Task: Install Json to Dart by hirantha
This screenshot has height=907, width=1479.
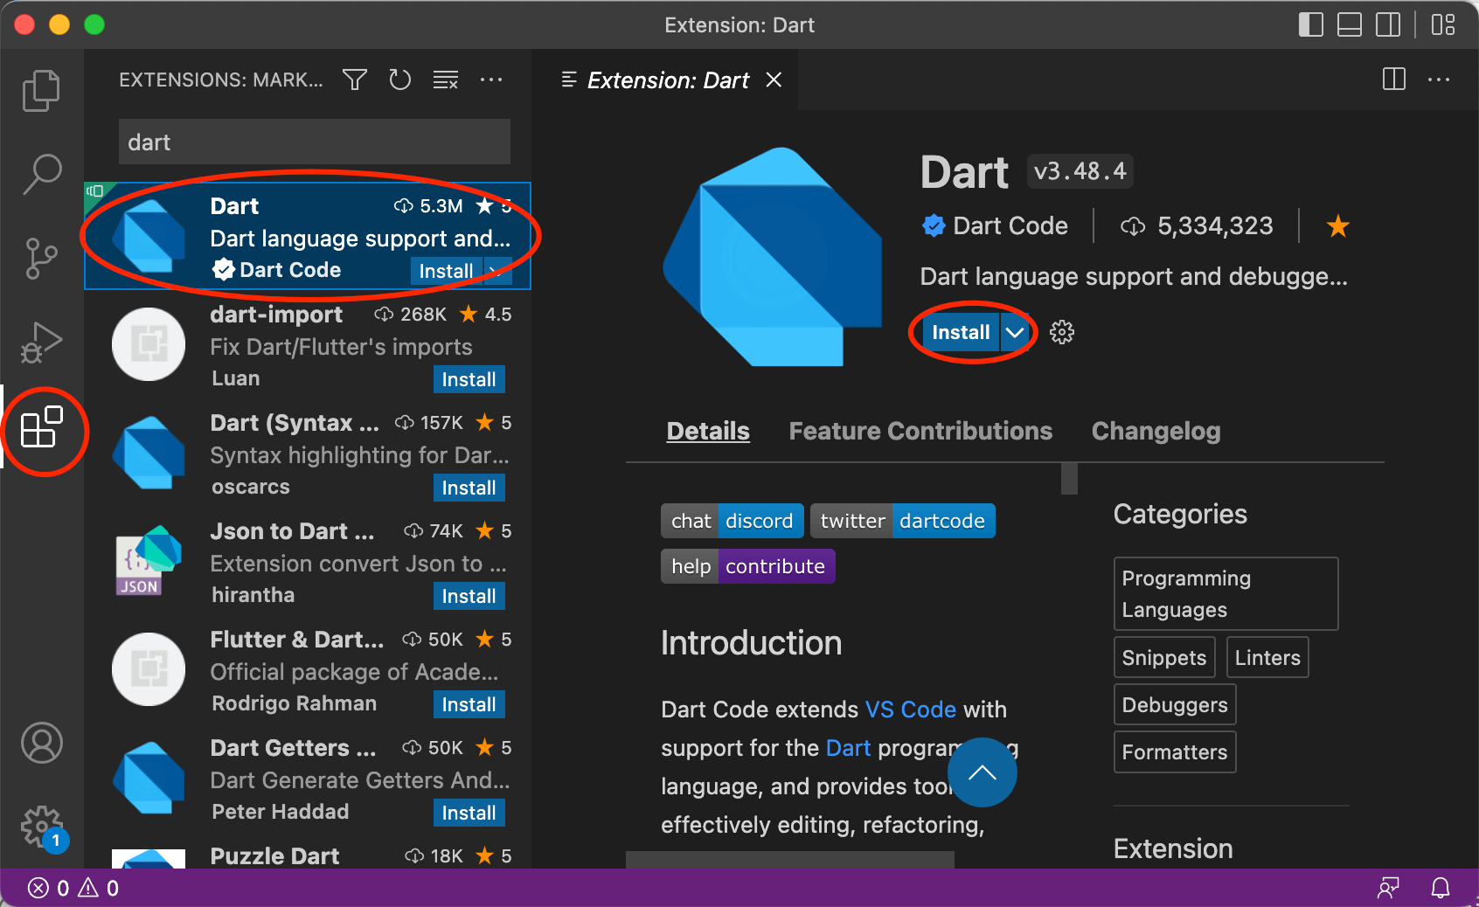Action: click(469, 596)
